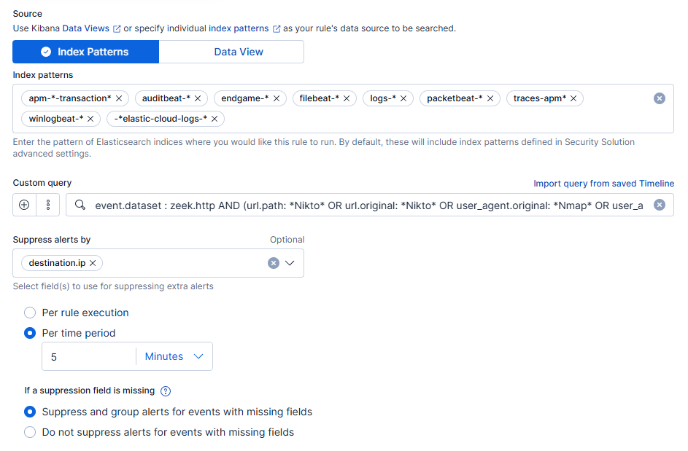
Task: Open help for missing suppression field
Action: 166,391
